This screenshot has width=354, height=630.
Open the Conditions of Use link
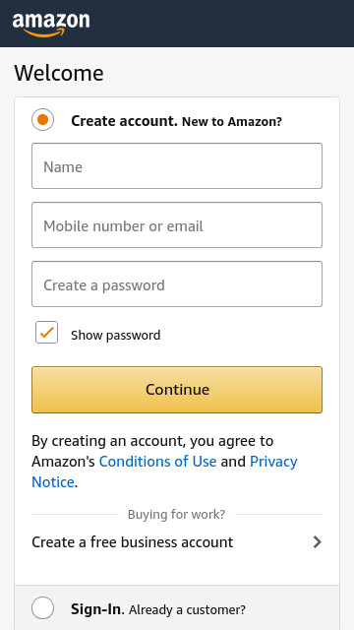point(157,462)
